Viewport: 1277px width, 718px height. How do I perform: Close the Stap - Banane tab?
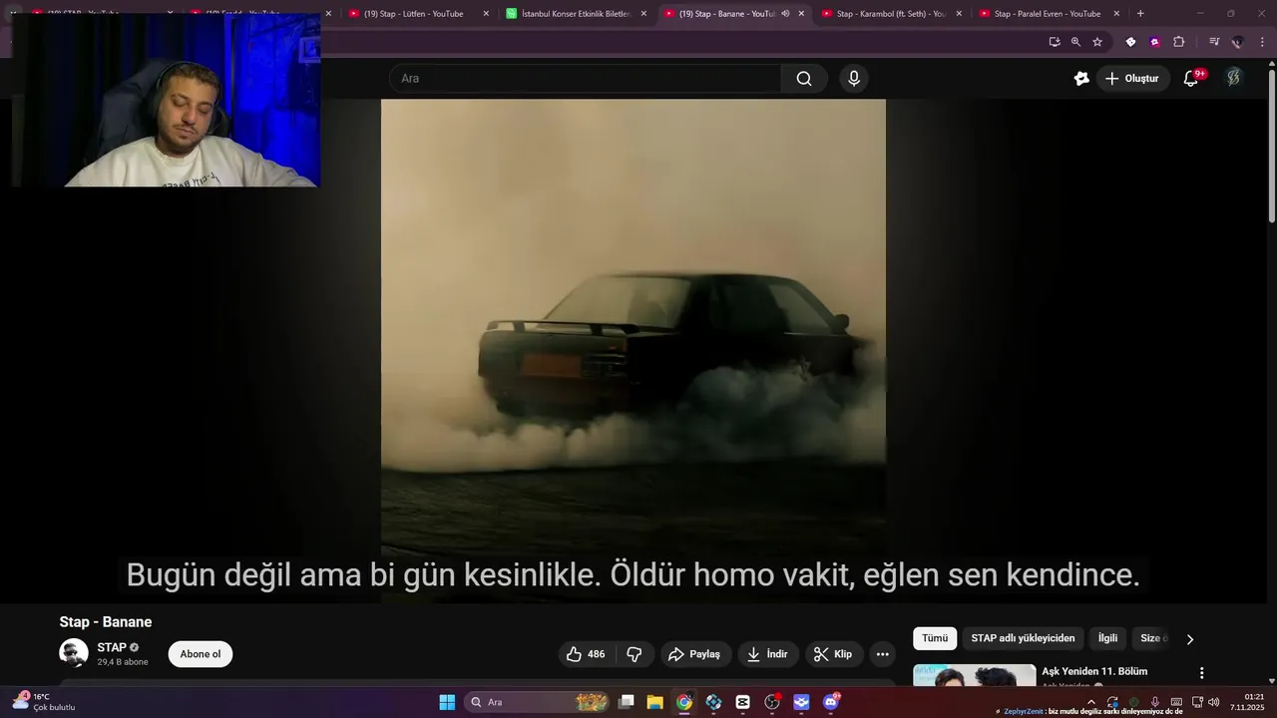pos(801,14)
